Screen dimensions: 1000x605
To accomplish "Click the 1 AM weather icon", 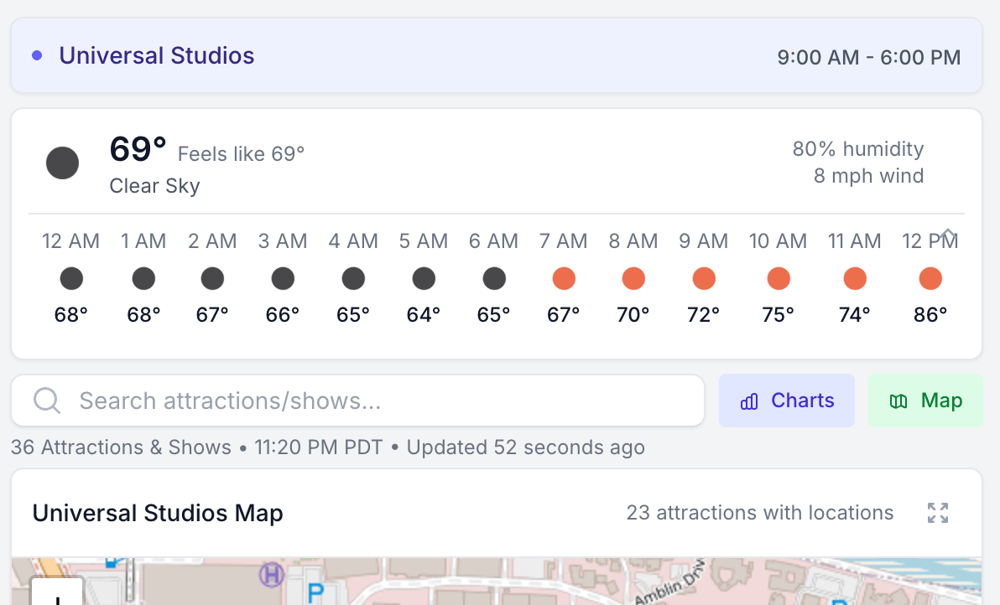I will point(143,278).
